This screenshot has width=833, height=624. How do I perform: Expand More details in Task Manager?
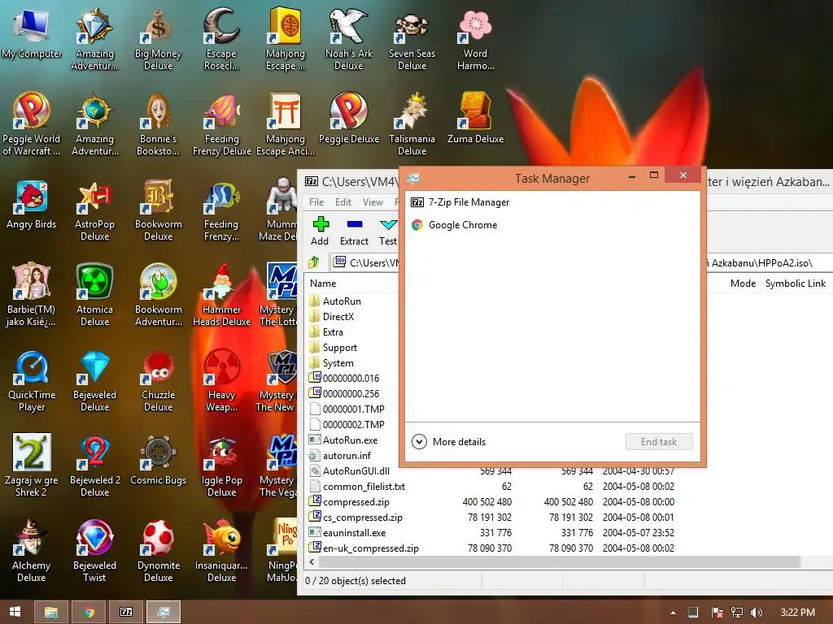[448, 441]
